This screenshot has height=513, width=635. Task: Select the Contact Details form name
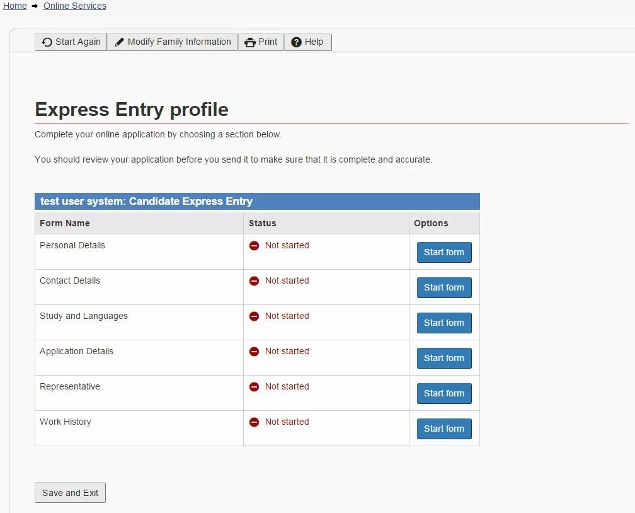click(x=70, y=280)
